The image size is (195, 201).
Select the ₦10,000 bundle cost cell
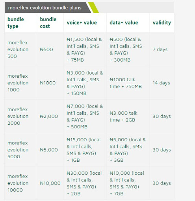coord(50,183)
